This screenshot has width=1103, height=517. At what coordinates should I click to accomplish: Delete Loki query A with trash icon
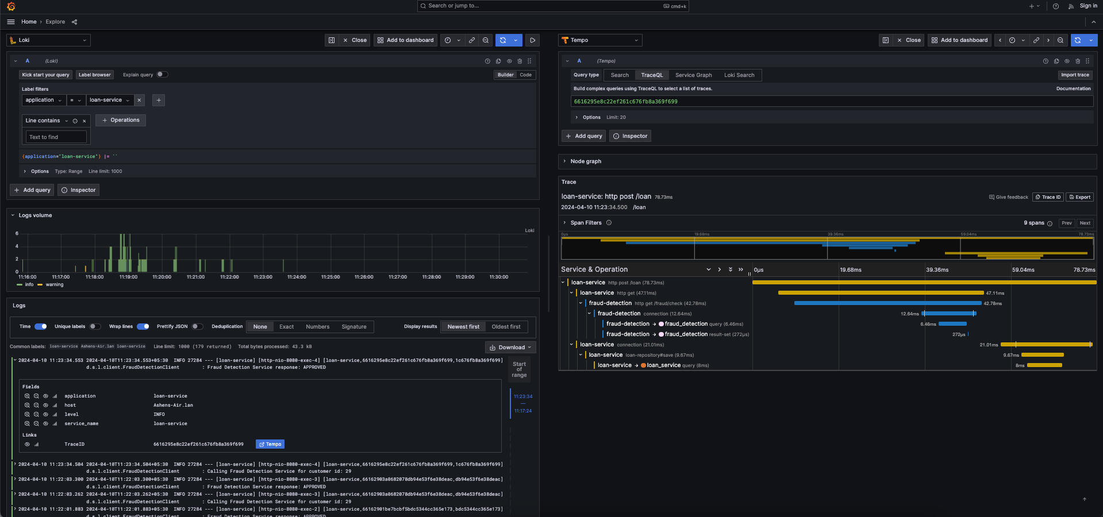pyautogui.click(x=520, y=61)
